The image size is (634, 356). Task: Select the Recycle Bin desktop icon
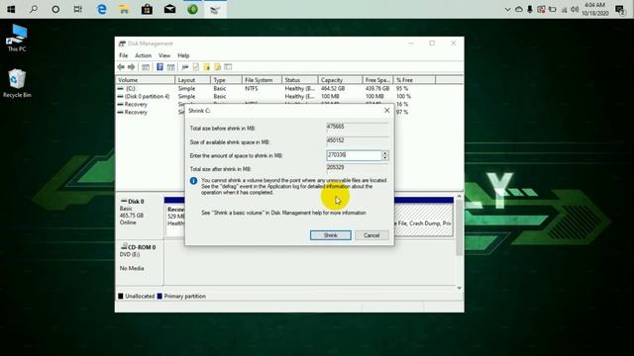coord(17,83)
